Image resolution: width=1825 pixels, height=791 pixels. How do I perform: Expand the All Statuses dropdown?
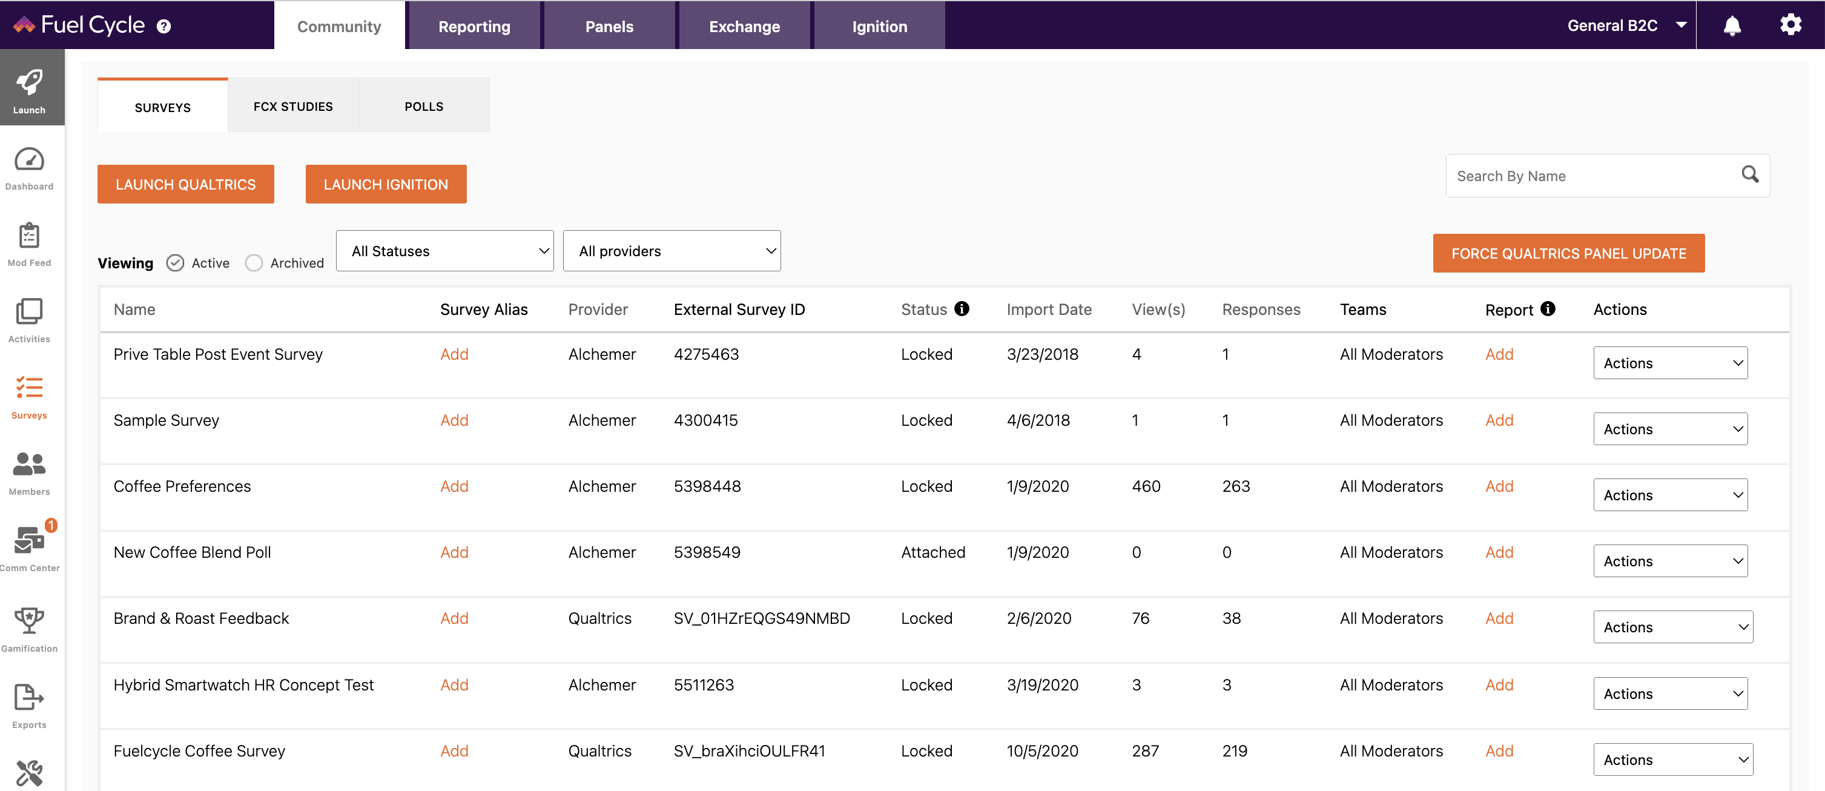445,251
